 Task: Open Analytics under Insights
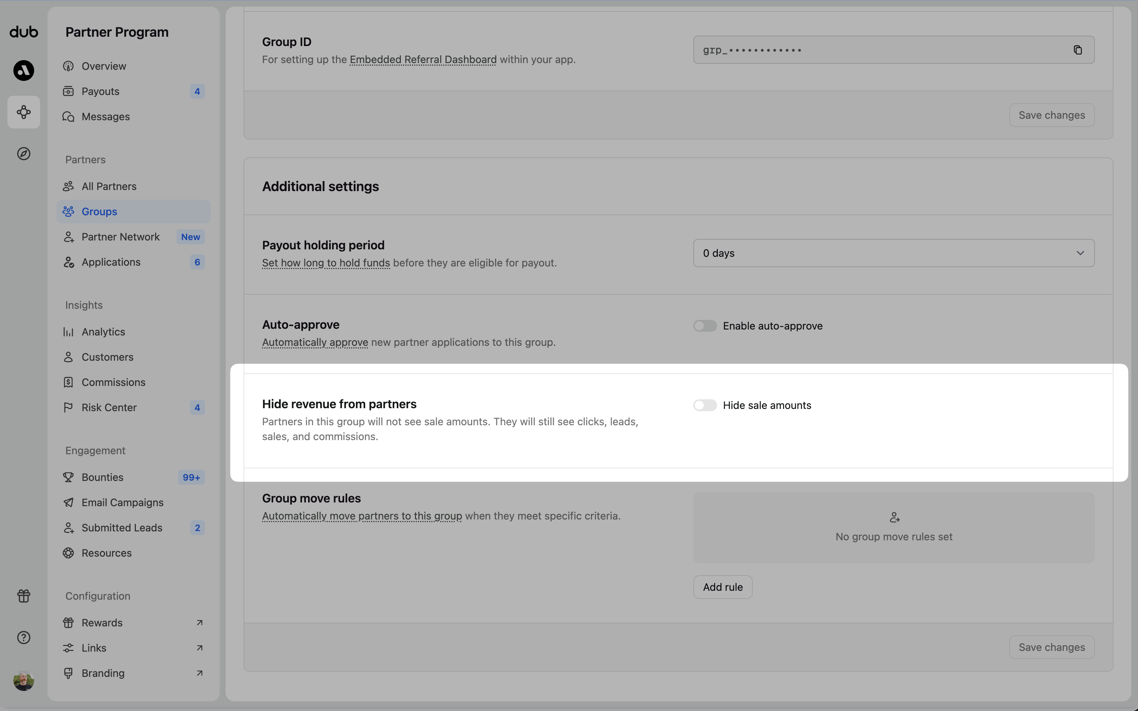134,332
